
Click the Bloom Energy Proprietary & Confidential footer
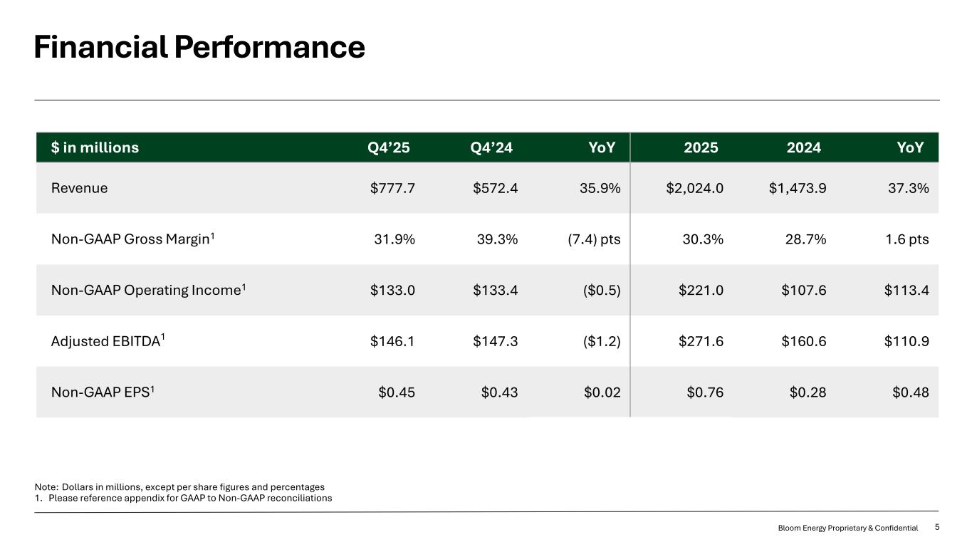pos(847,528)
